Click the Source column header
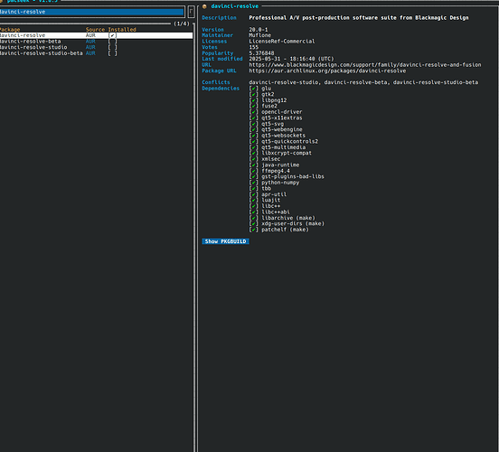This screenshot has height=452, width=499. click(95, 29)
